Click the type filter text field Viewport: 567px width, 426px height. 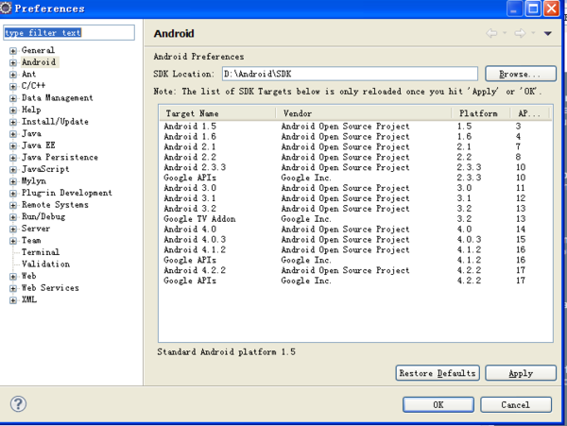point(69,32)
